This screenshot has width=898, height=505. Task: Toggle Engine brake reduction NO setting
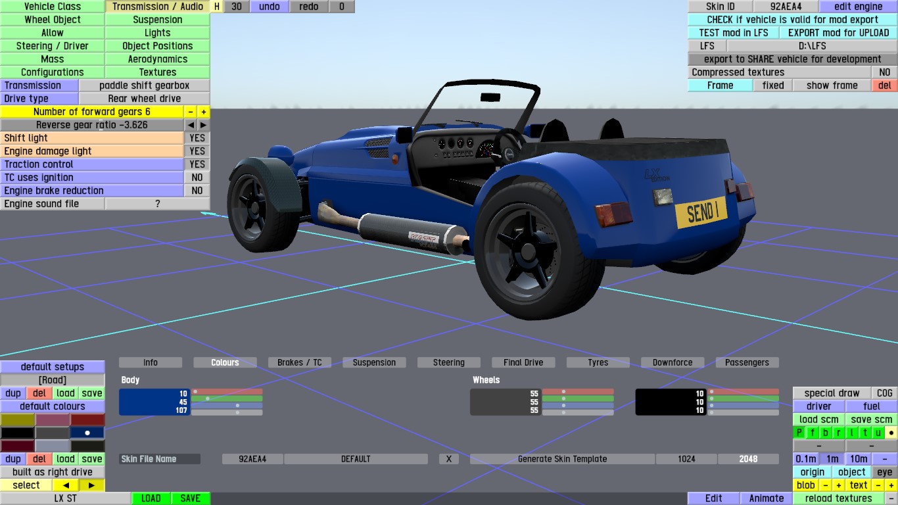[197, 191]
